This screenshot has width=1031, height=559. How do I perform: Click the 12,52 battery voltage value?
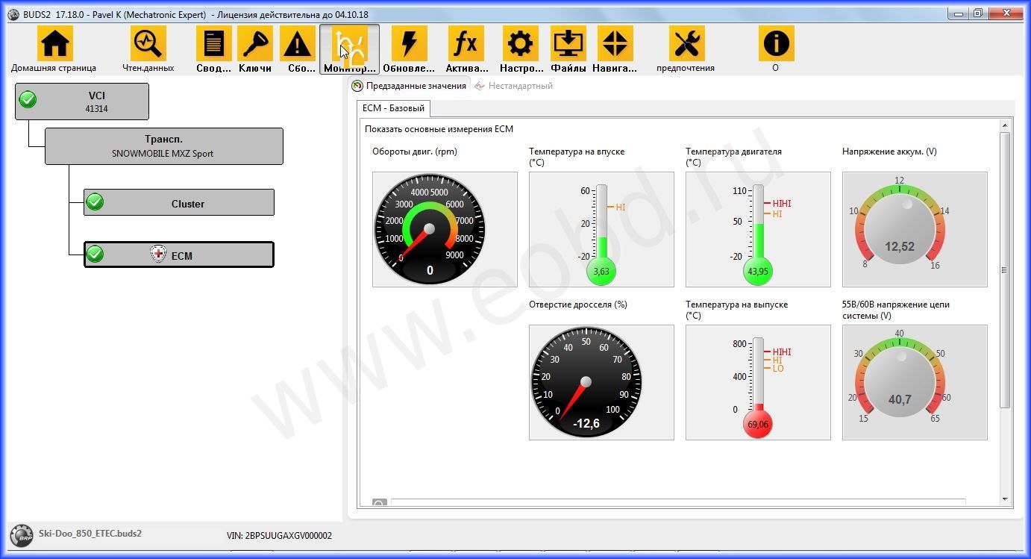(900, 247)
